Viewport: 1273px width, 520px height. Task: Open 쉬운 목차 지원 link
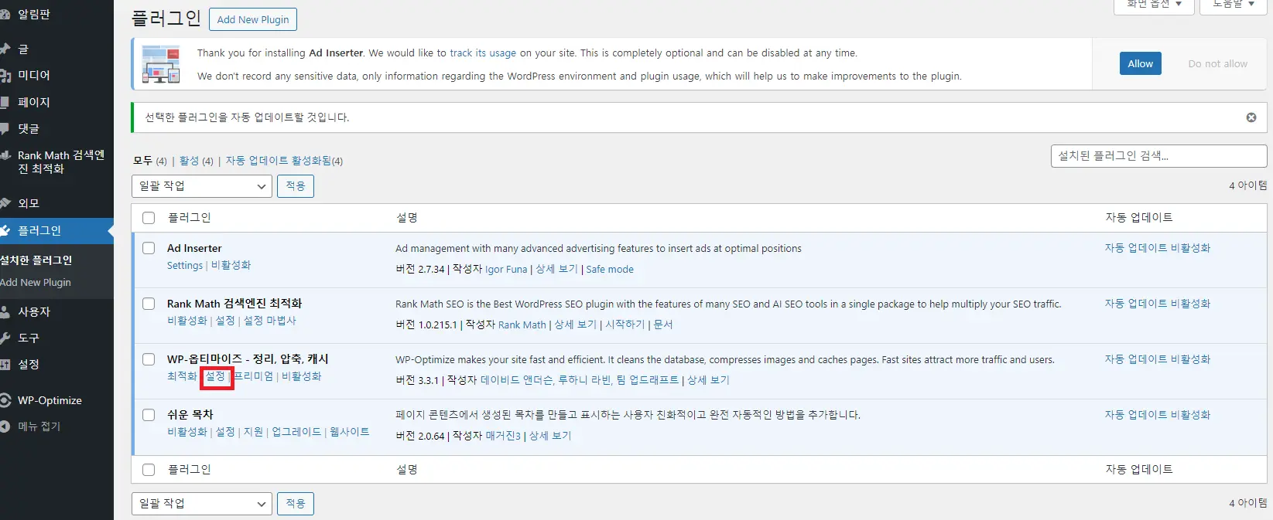pyautogui.click(x=253, y=432)
